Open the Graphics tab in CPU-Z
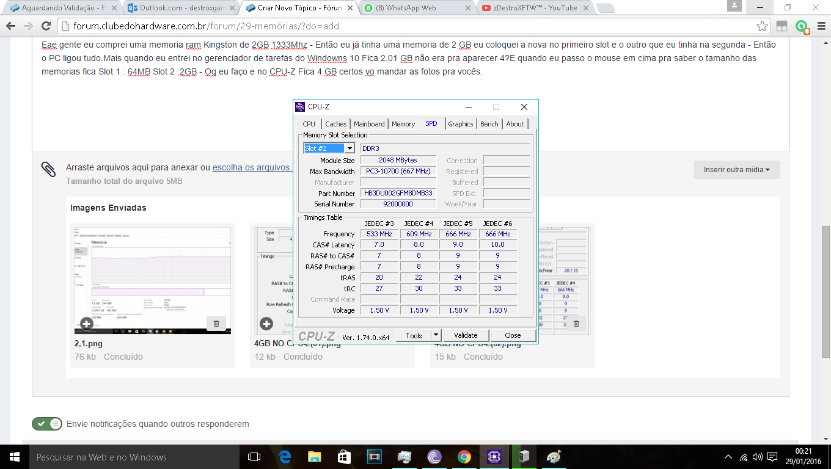Viewport: 831px width, 469px height. pos(461,124)
